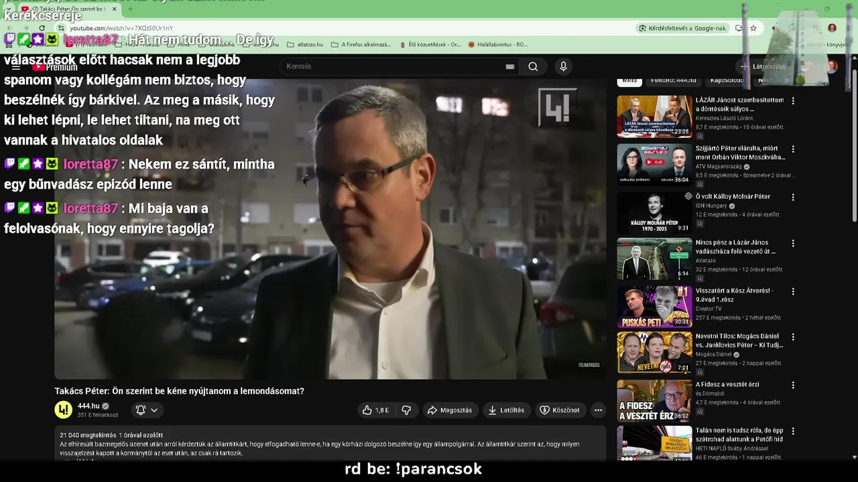The width and height of the screenshot is (858, 482).
Task: Click Kérdésfeltevés a Google-nak button
Action: click(682, 28)
